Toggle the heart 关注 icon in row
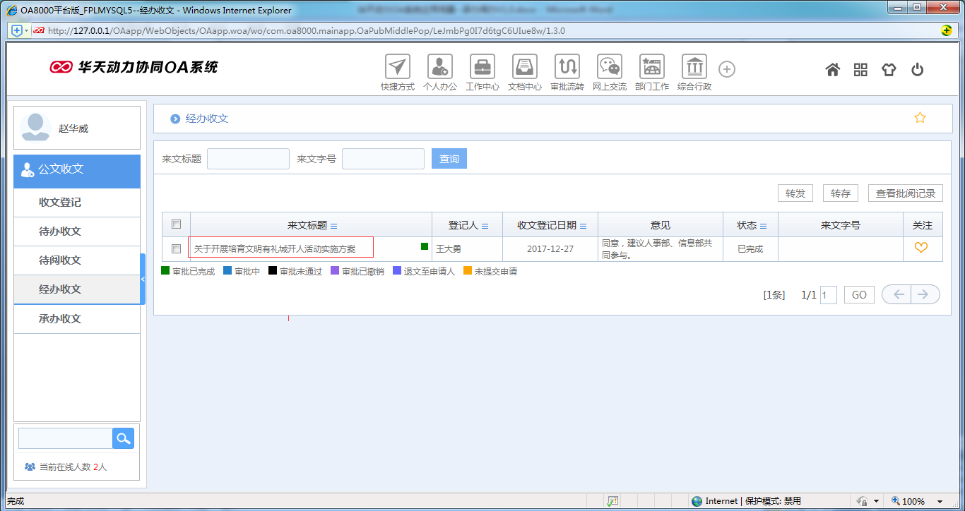The height and width of the screenshot is (511, 965). pos(921,248)
